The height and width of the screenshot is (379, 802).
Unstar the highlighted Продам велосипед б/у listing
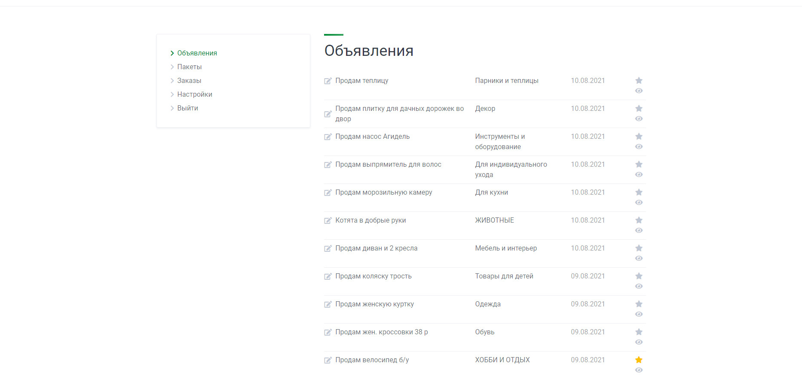(639, 360)
